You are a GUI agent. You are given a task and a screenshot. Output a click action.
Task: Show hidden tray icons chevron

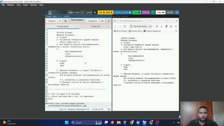click(174, 122)
